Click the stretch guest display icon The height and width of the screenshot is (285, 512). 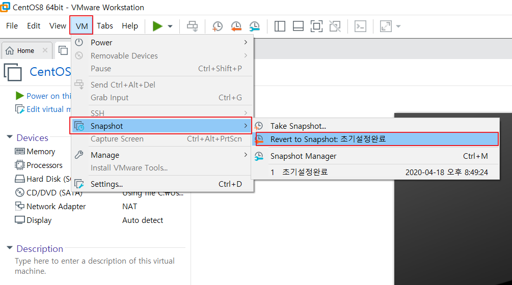tap(386, 26)
